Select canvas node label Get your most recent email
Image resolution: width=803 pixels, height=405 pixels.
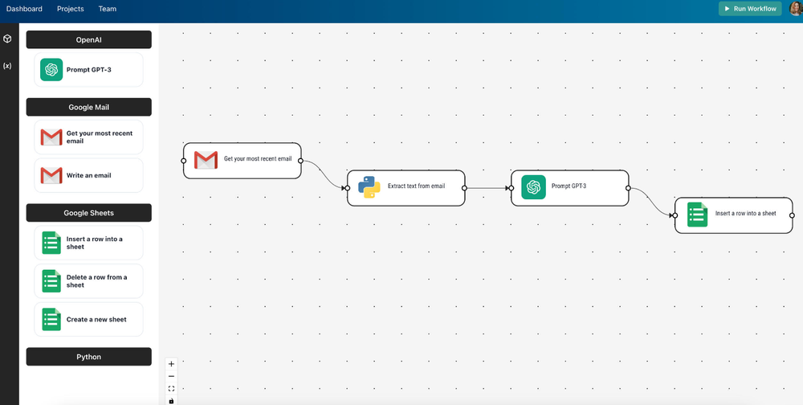[x=258, y=159]
